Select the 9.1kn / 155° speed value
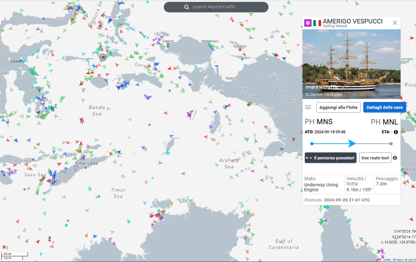 tap(359, 190)
